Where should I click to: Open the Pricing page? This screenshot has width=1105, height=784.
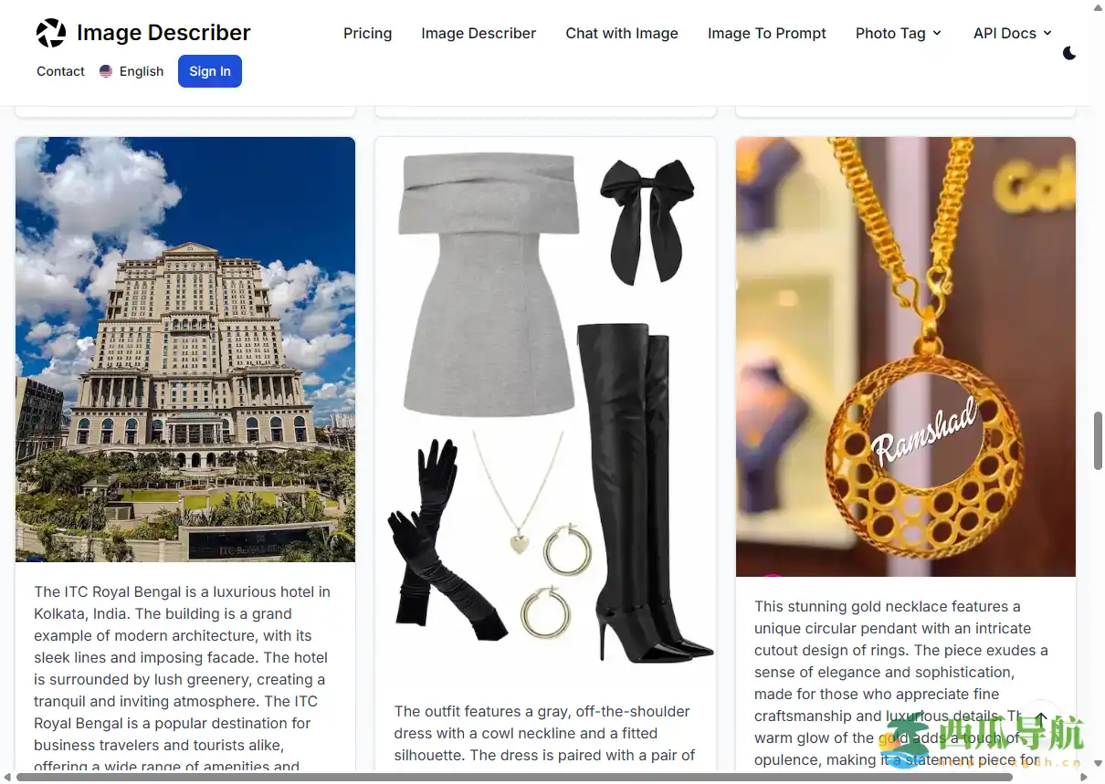pyautogui.click(x=368, y=33)
